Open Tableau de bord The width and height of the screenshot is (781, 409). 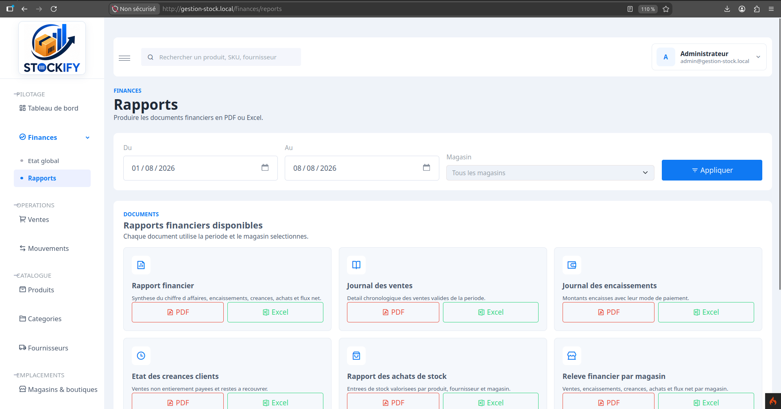49,108
